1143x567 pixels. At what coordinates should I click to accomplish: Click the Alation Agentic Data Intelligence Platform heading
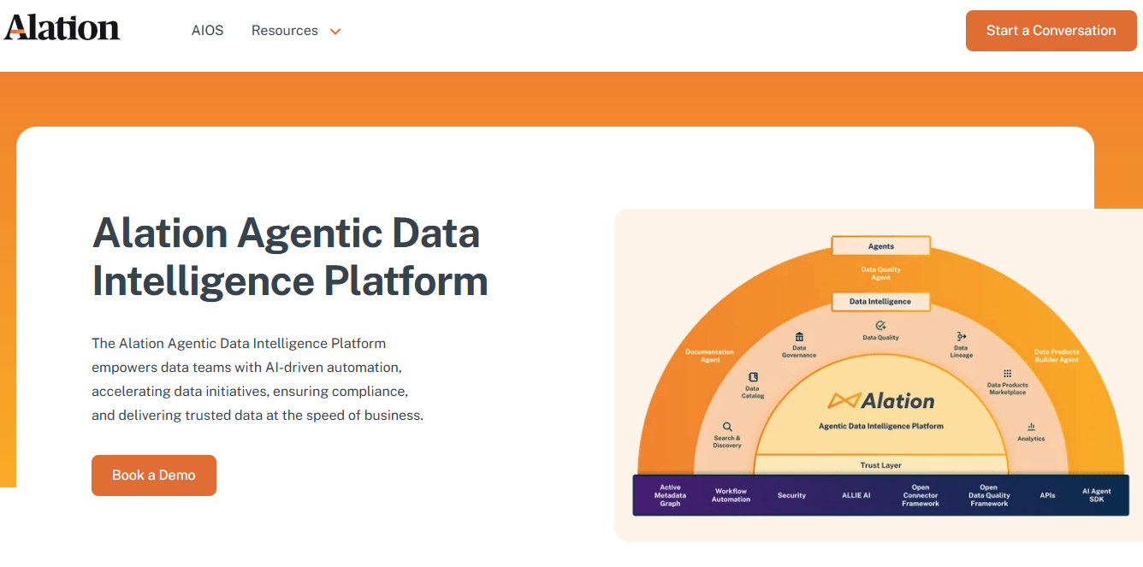(290, 257)
